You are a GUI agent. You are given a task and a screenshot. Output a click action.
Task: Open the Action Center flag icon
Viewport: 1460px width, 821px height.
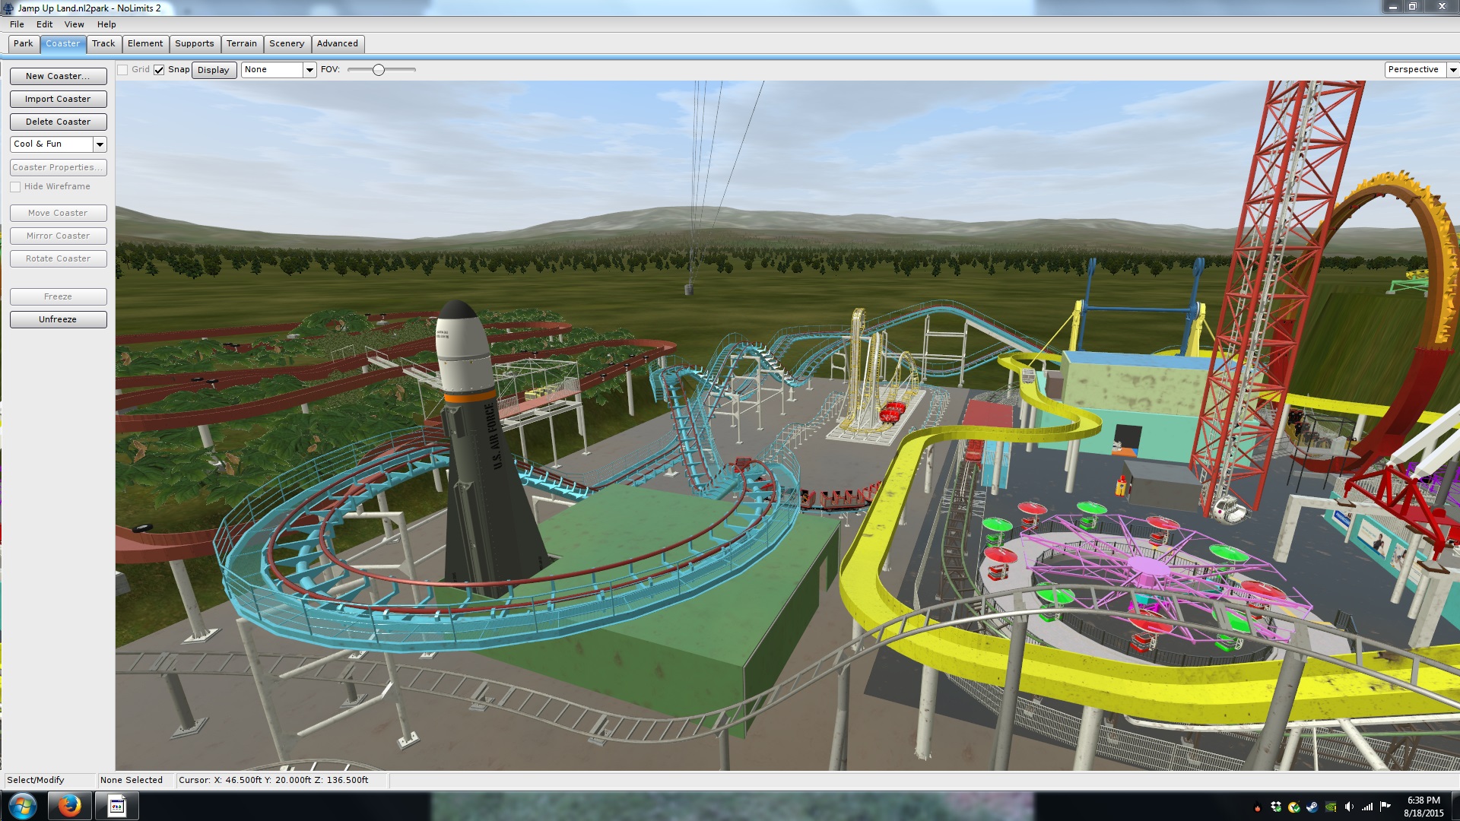[x=1385, y=807]
